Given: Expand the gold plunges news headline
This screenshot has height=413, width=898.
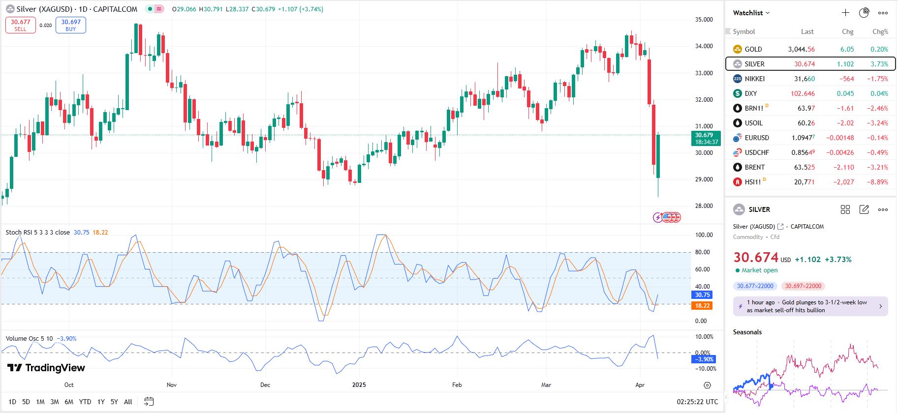Looking at the screenshot, I should (810, 306).
